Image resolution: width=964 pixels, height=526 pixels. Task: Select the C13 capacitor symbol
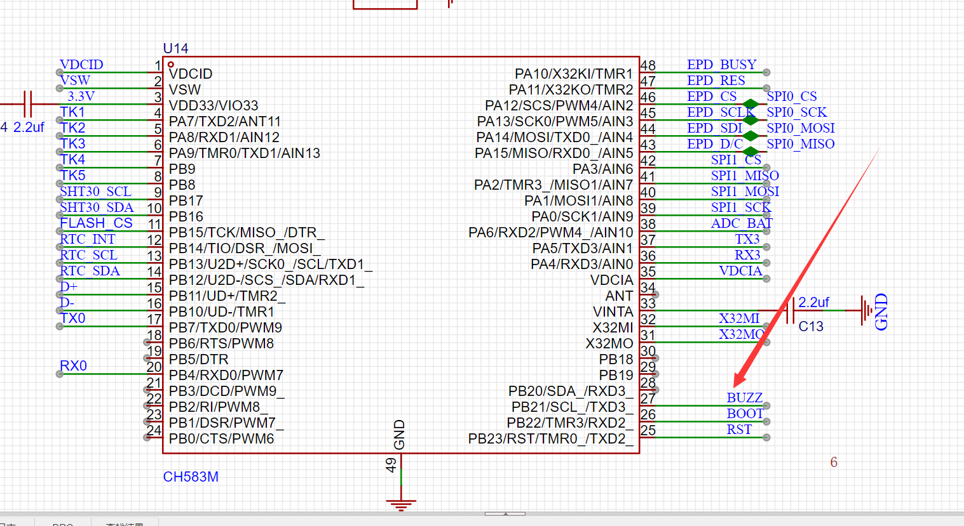tap(791, 311)
